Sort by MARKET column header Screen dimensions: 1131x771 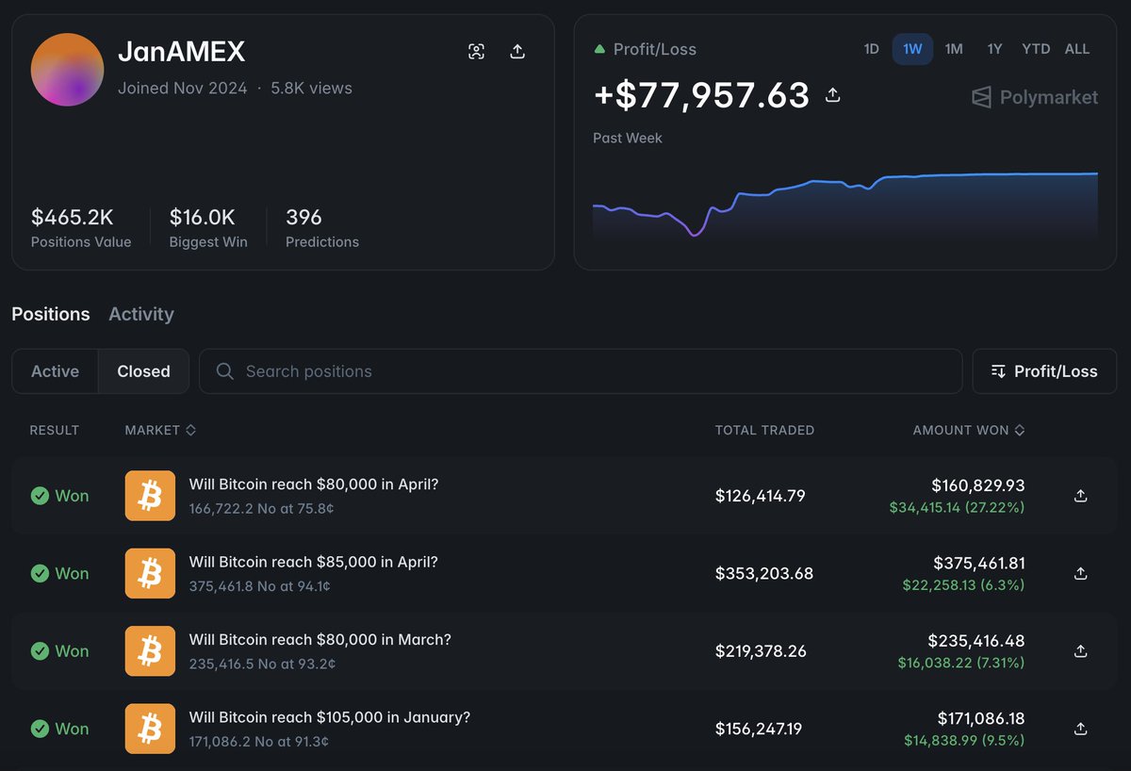(160, 430)
